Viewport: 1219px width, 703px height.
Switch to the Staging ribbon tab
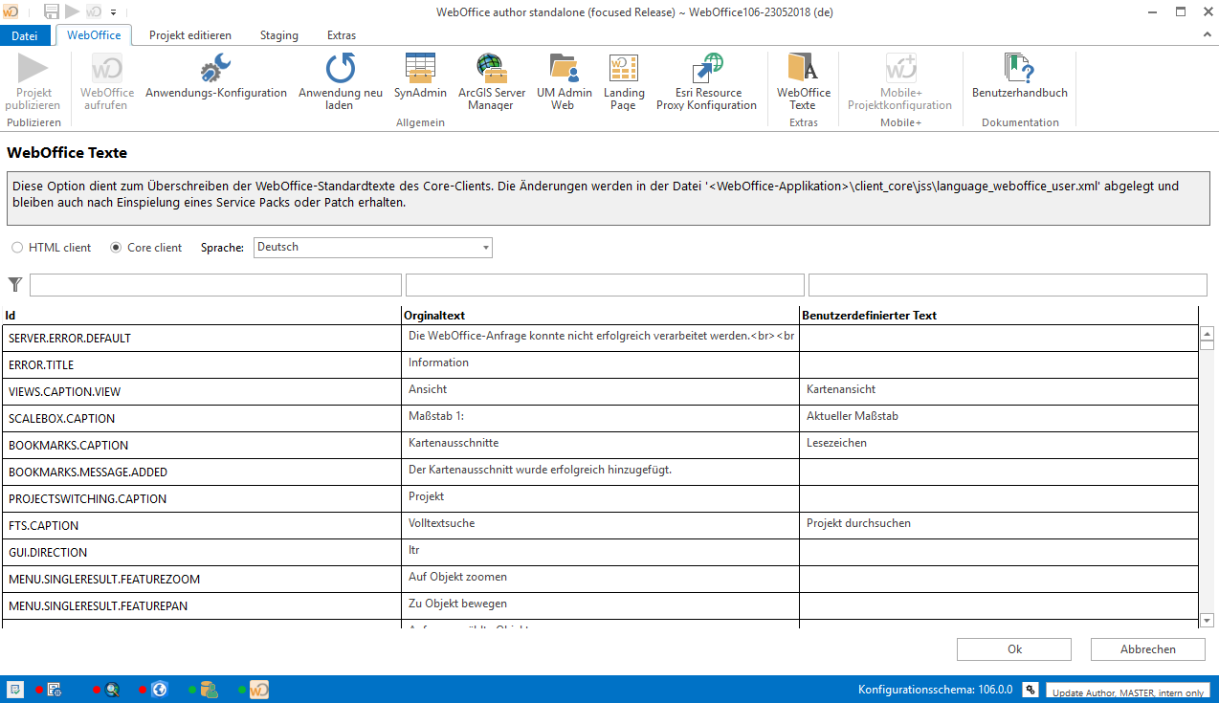pyautogui.click(x=278, y=34)
